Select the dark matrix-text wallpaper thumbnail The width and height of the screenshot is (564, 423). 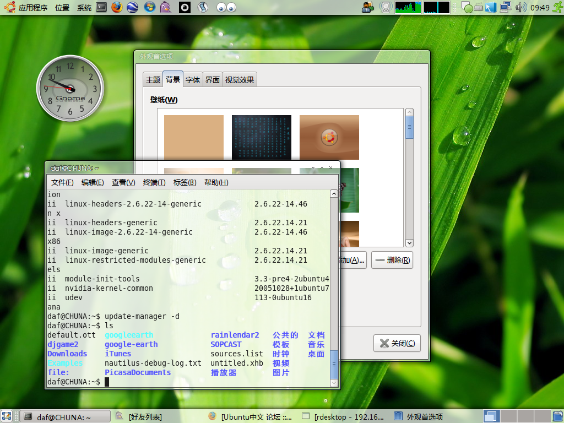point(262,137)
